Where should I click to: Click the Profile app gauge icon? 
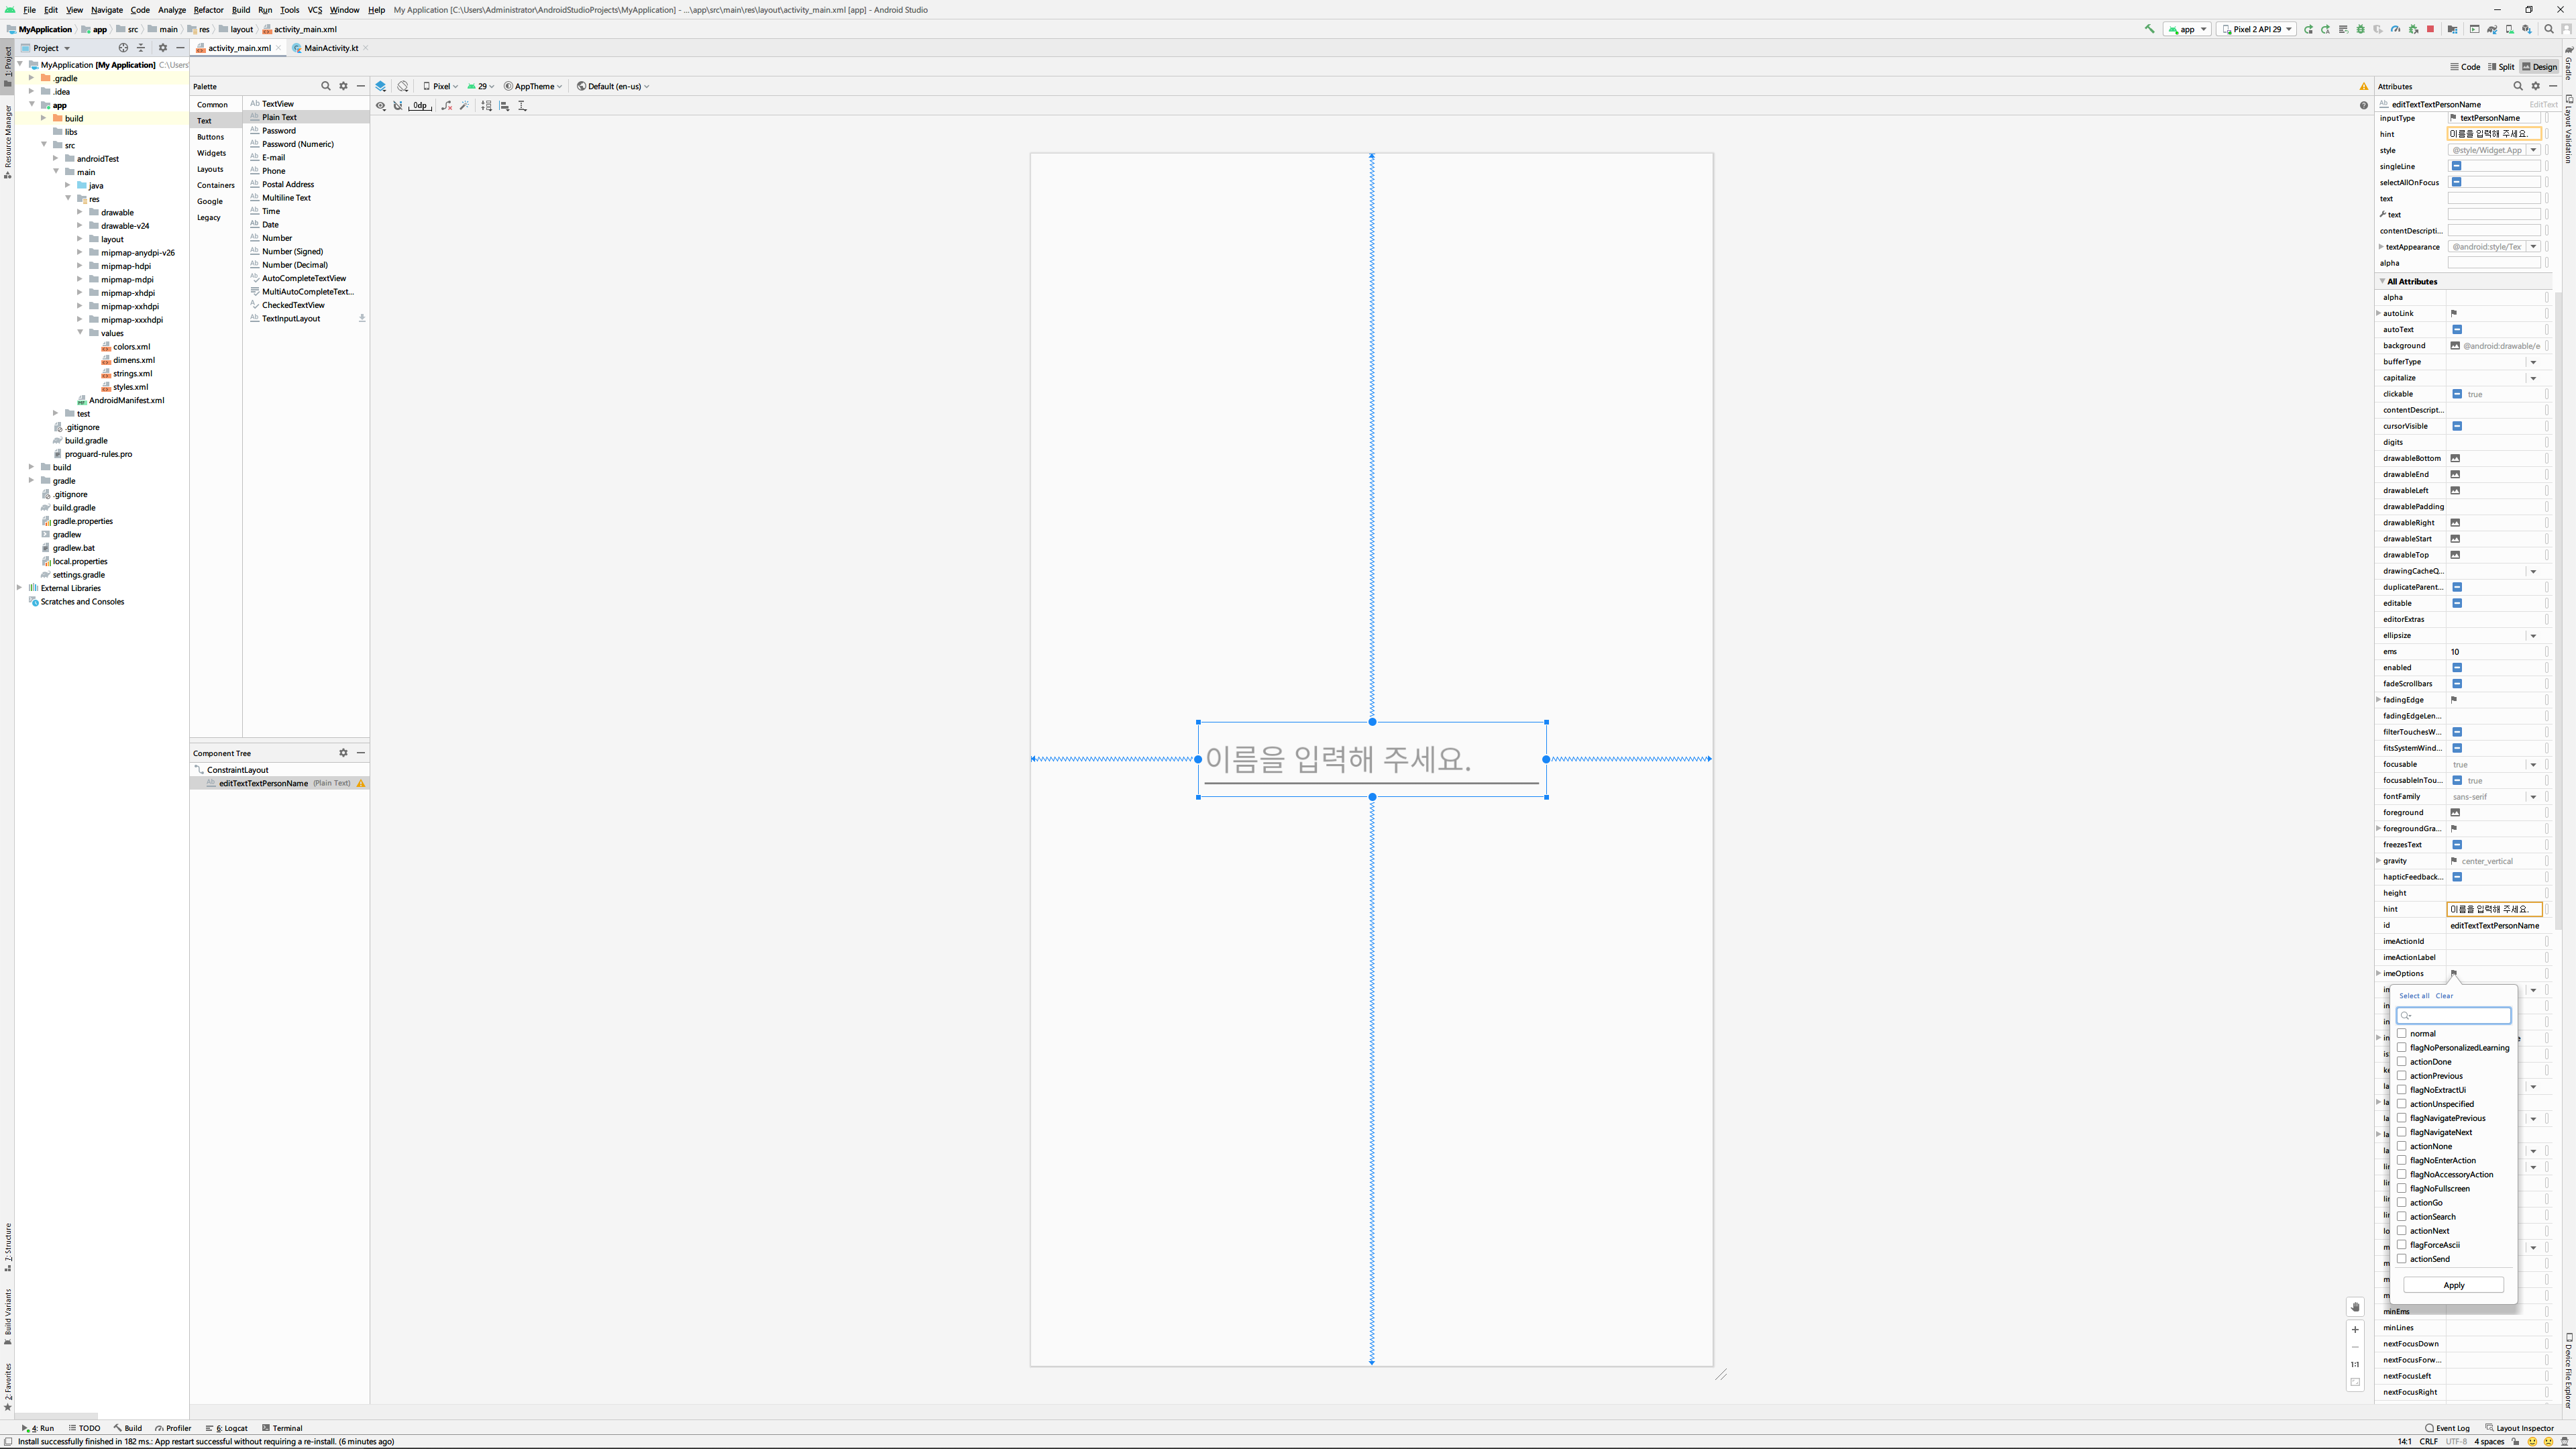(x=2395, y=29)
